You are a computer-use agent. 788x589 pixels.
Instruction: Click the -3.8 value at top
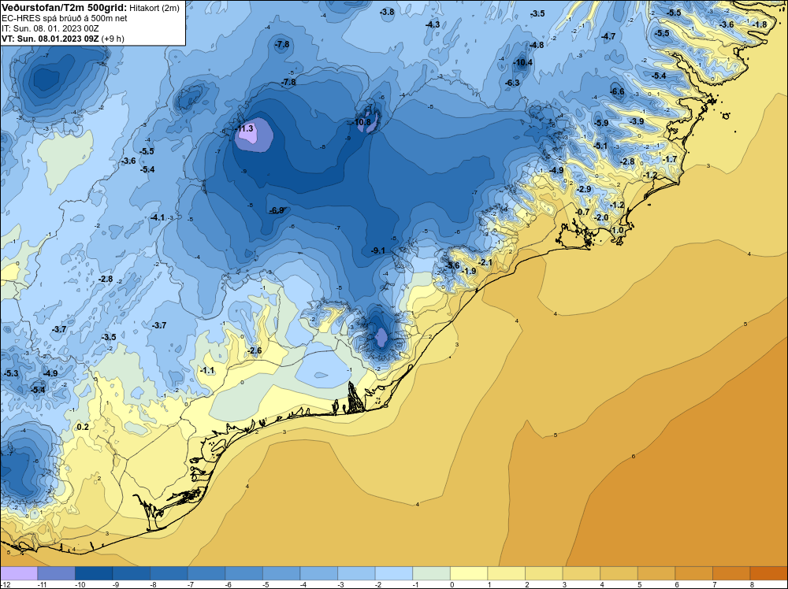[x=387, y=12]
